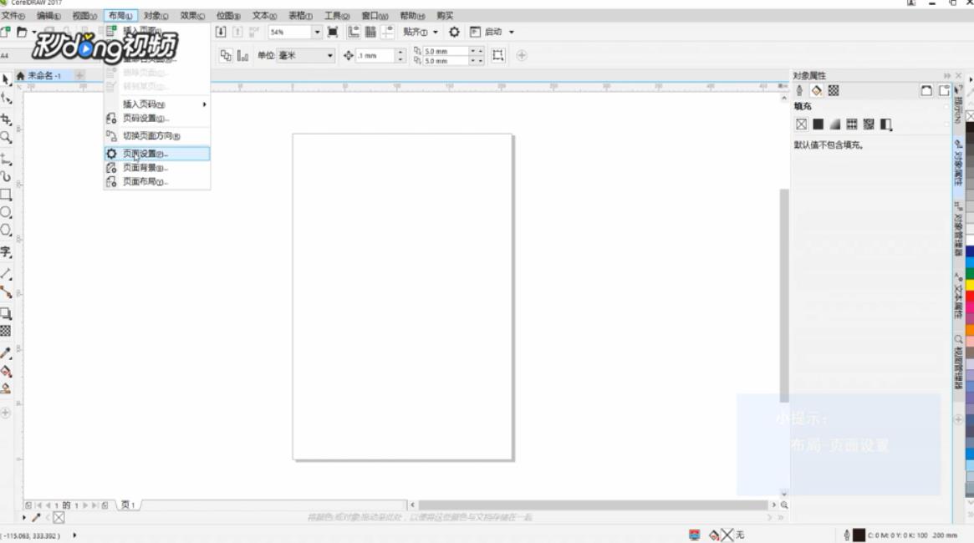The height and width of the screenshot is (543, 974).
Task: Expand the 贴齐 snap-to dropdown
Action: [435, 32]
